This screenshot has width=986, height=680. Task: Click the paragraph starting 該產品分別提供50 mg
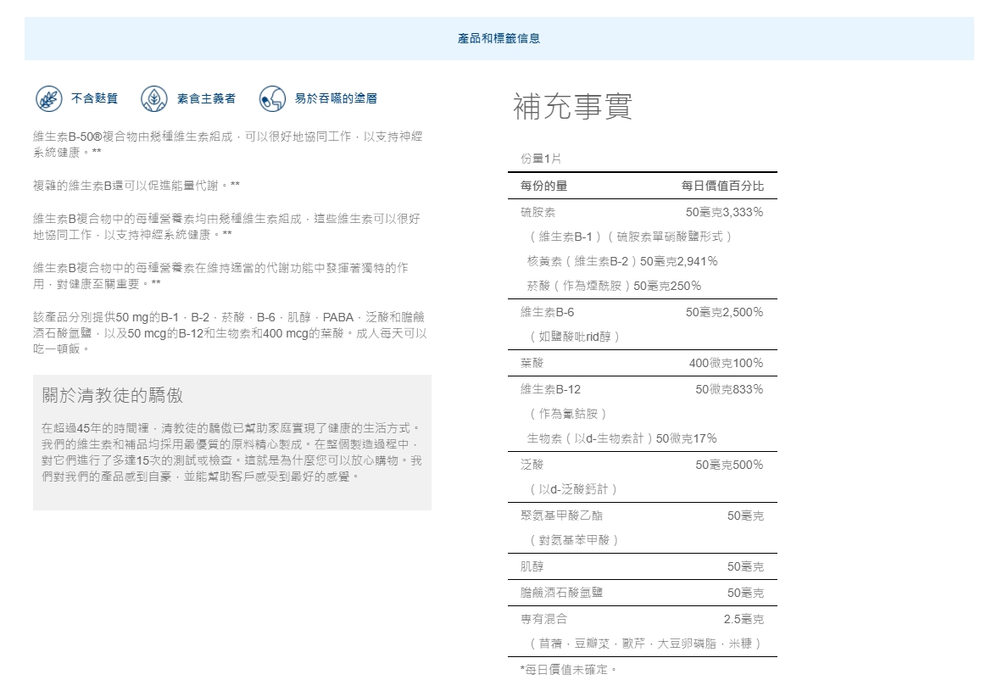coord(230,332)
